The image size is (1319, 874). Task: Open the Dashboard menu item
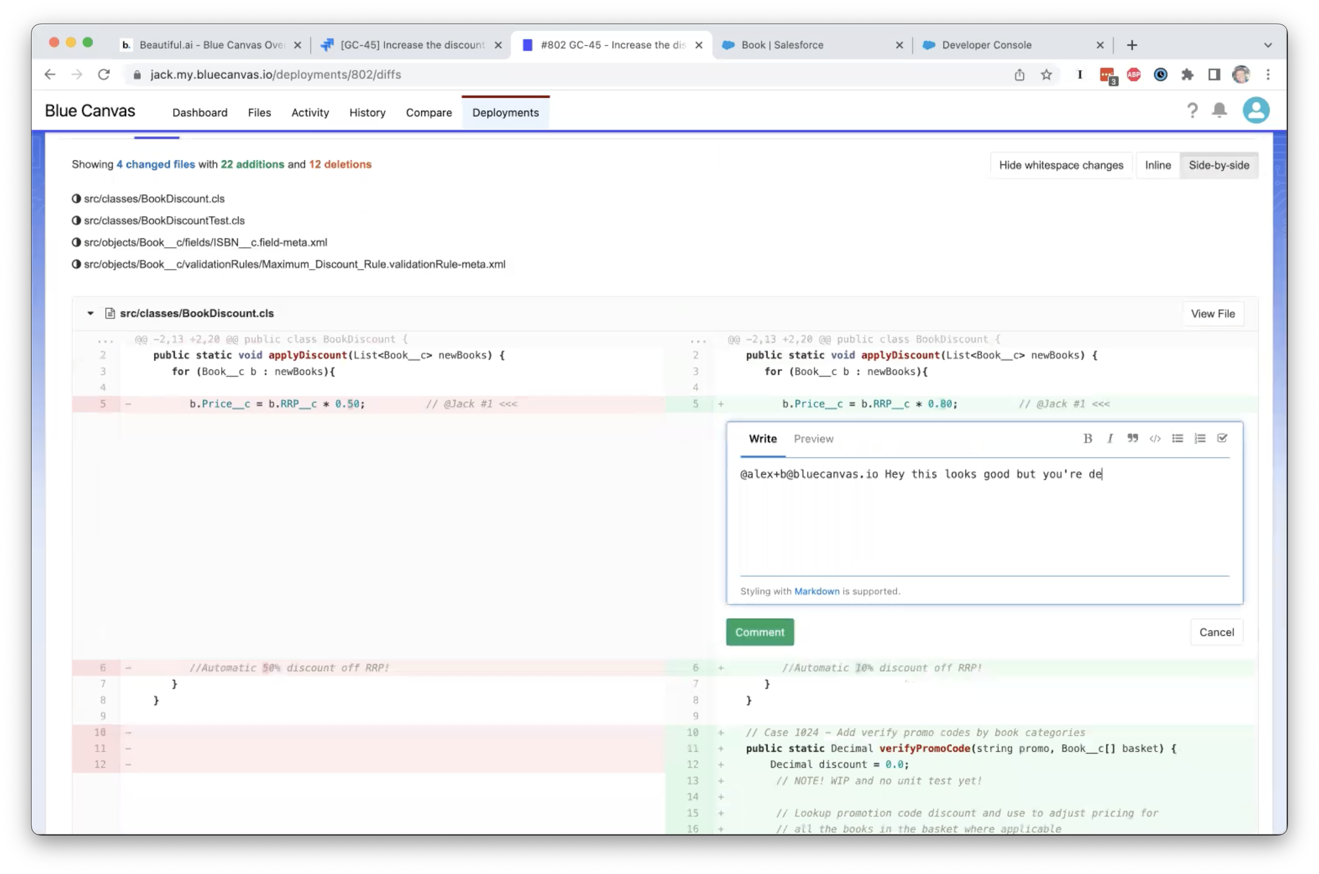pyautogui.click(x=200, y=113)
